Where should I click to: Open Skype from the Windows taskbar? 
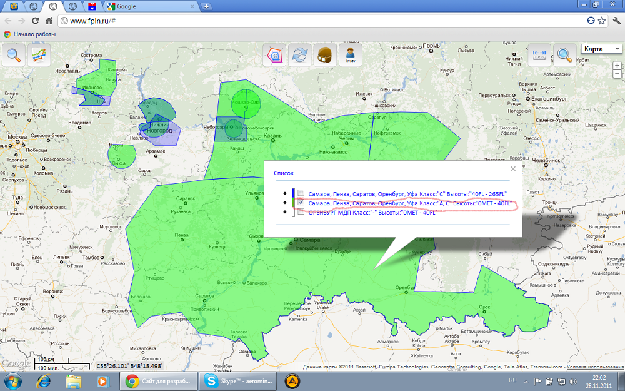coord(237,380)
